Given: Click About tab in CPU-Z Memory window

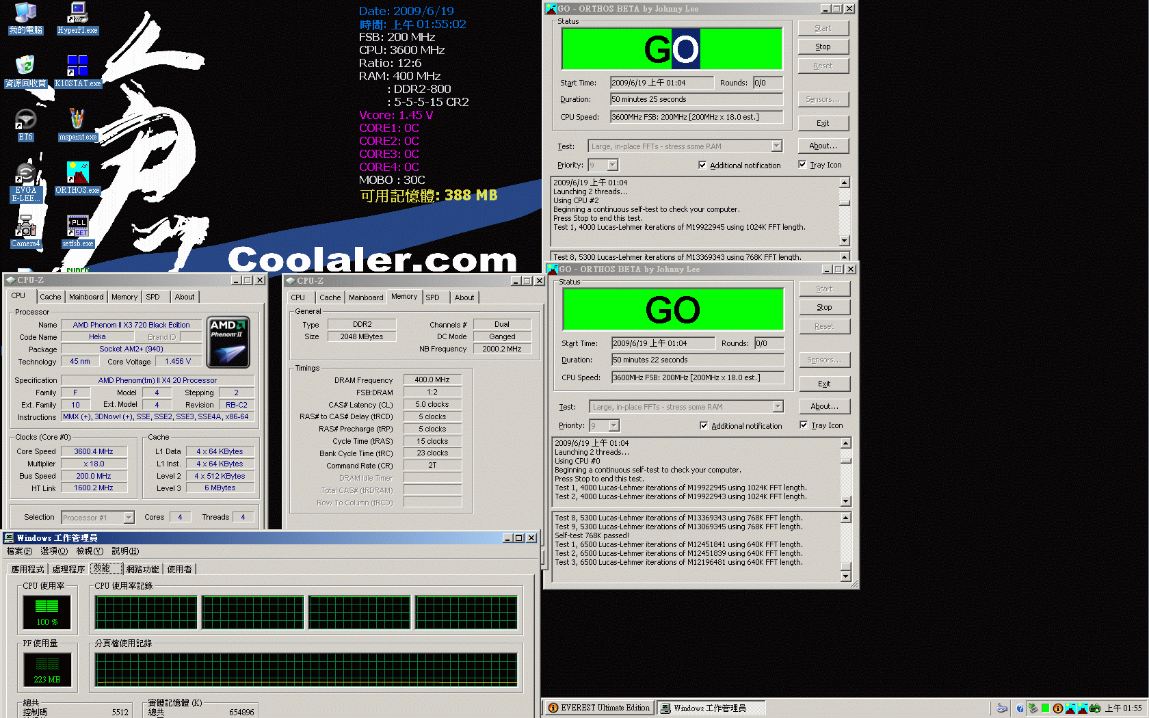Looking at the screenshot, I should point(464,297).
